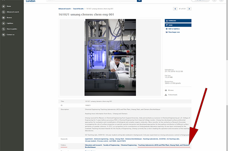The height and width of the screenshot is (151, 228).
Task: Click the search magnifier button
Action: tap(139, 1)
